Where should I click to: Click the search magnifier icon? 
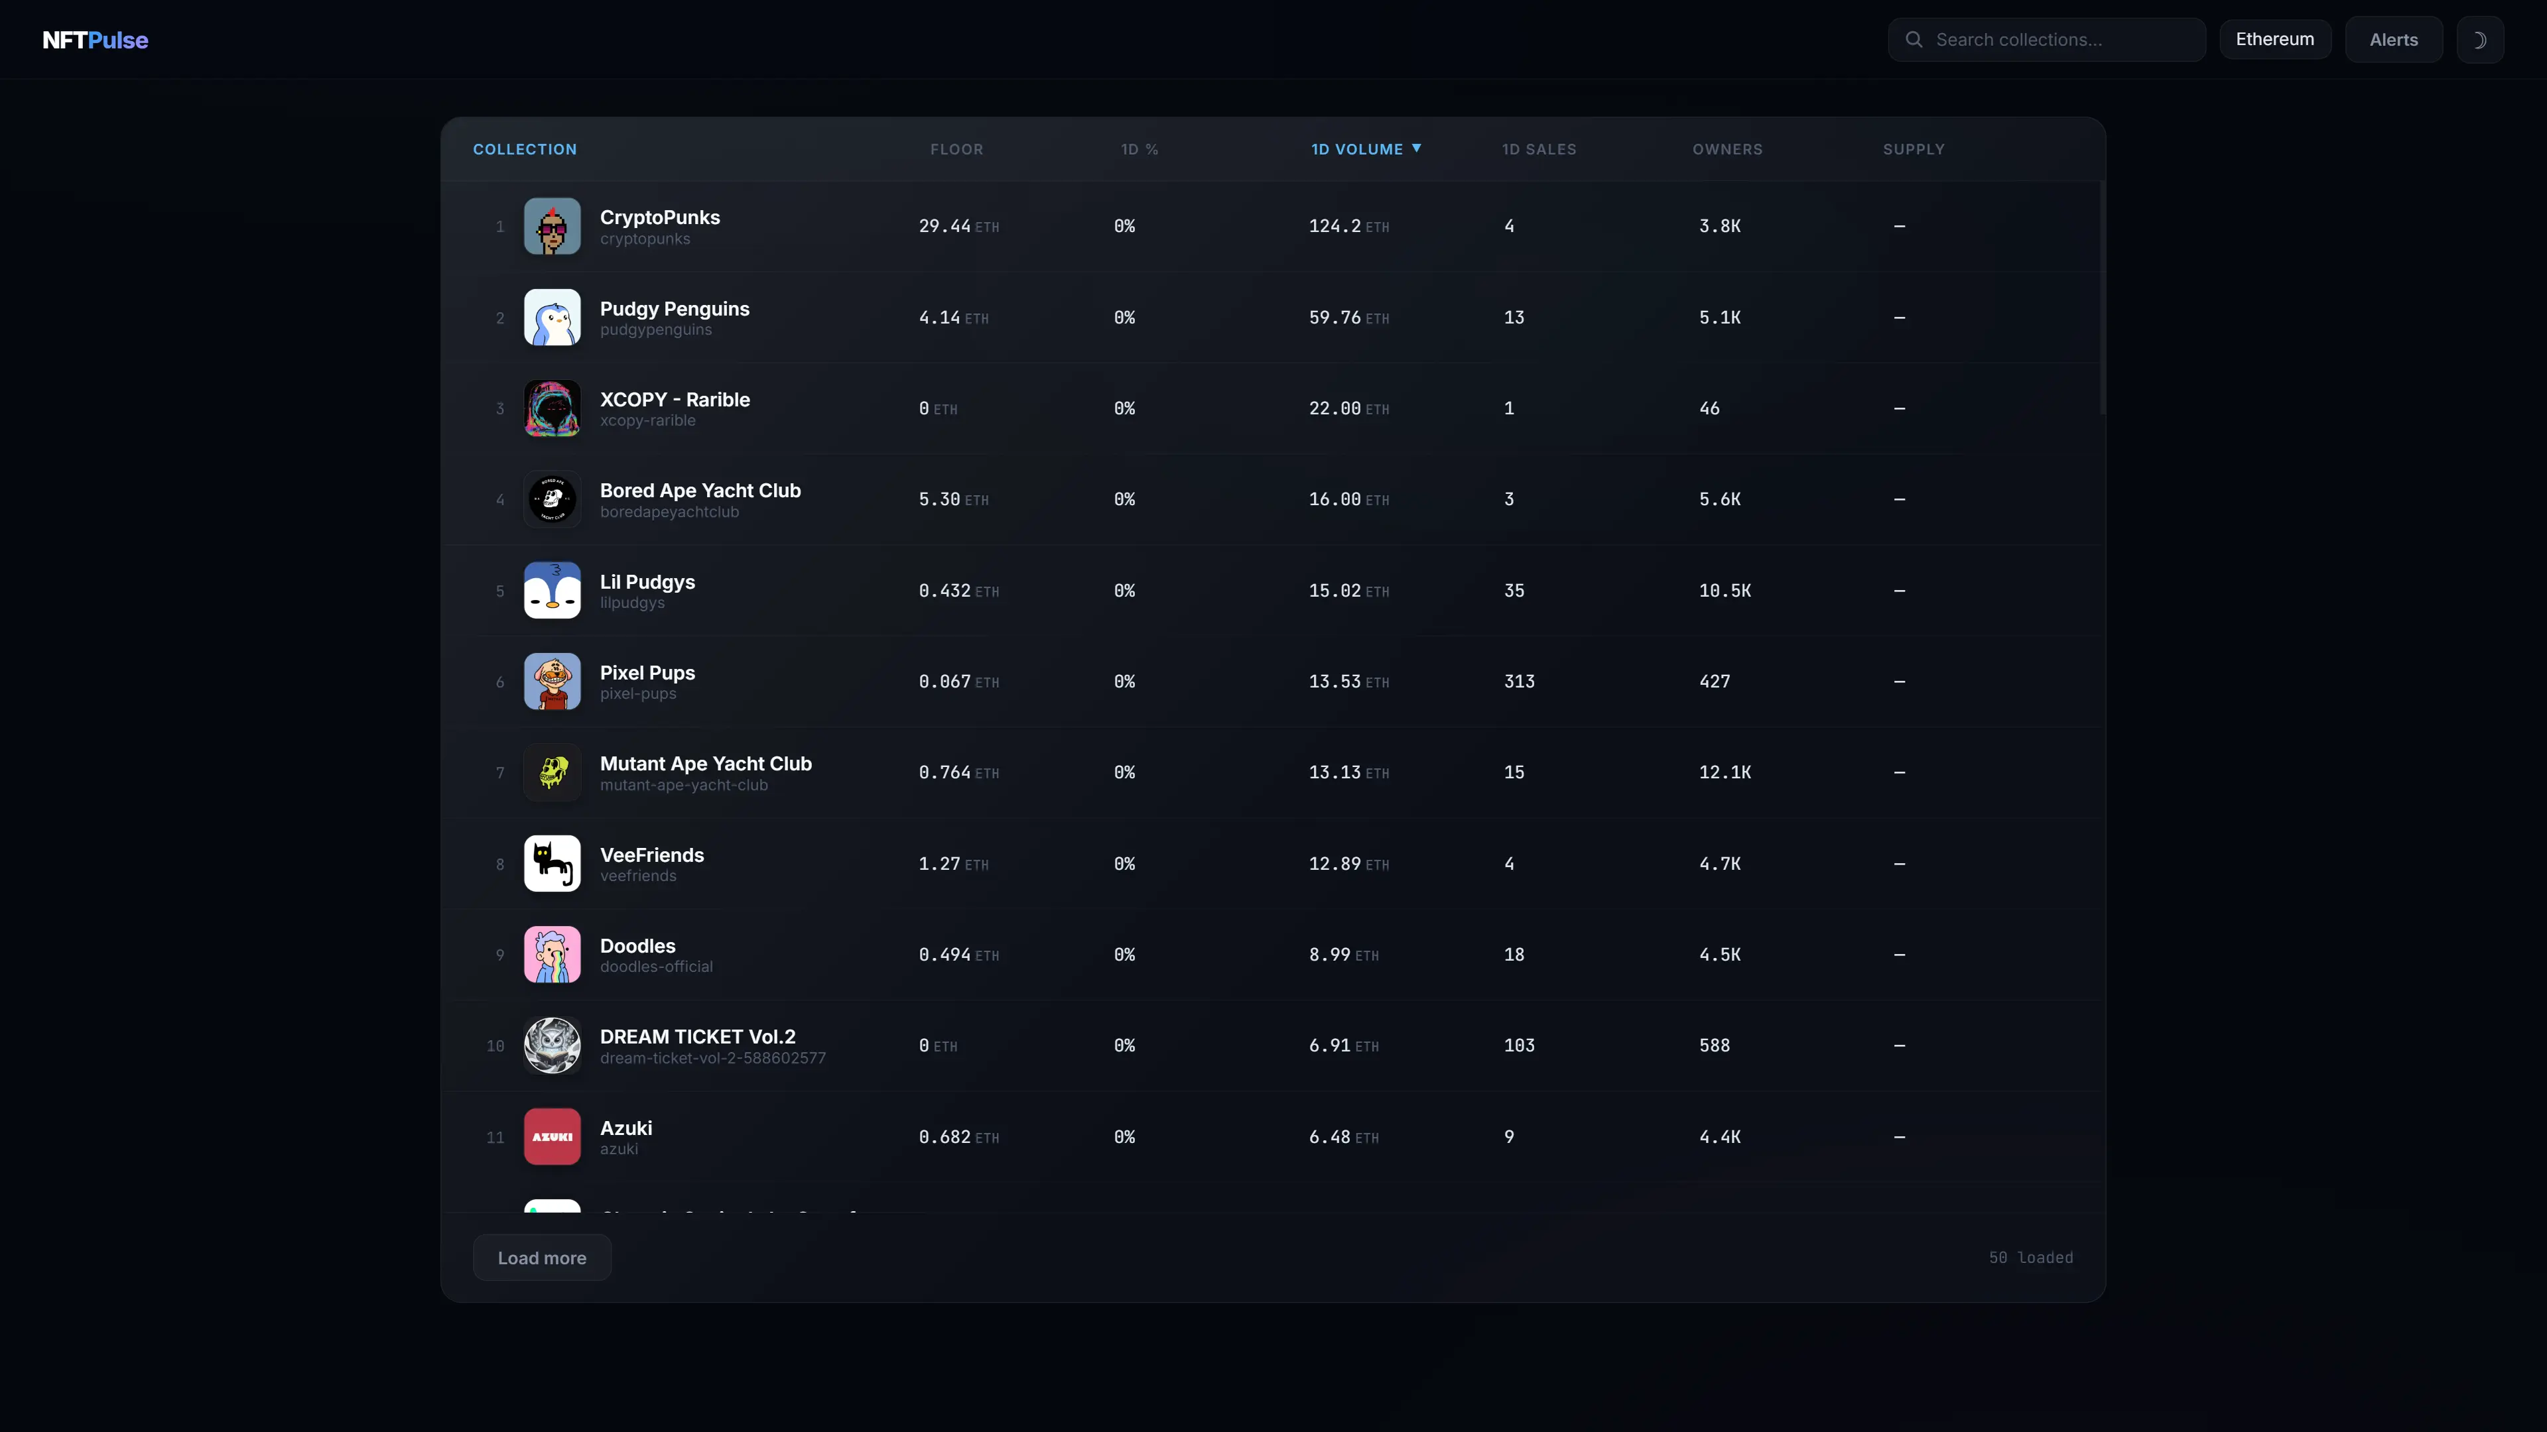click(1914, 38)
